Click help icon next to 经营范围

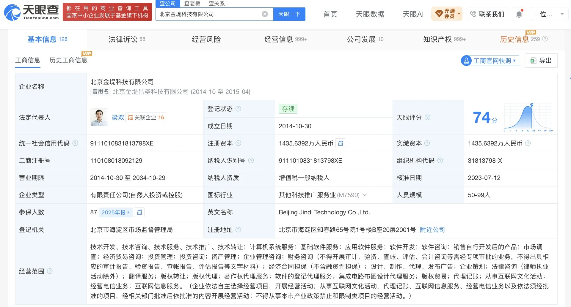(x=50, y=271)
